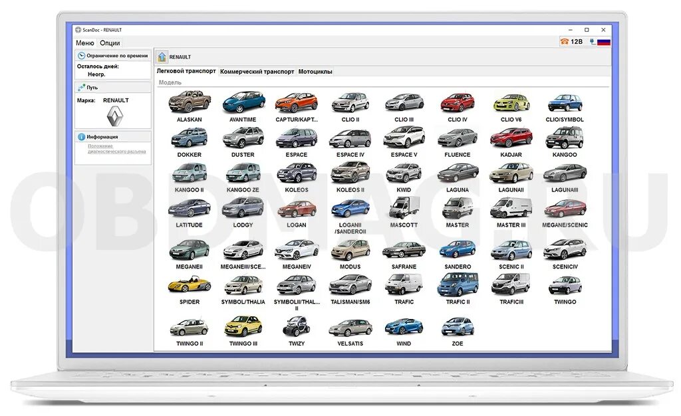Click the Renault logo in Path panel
The height and width of the screenshot is (416, 681).
(x=115, y=117)
